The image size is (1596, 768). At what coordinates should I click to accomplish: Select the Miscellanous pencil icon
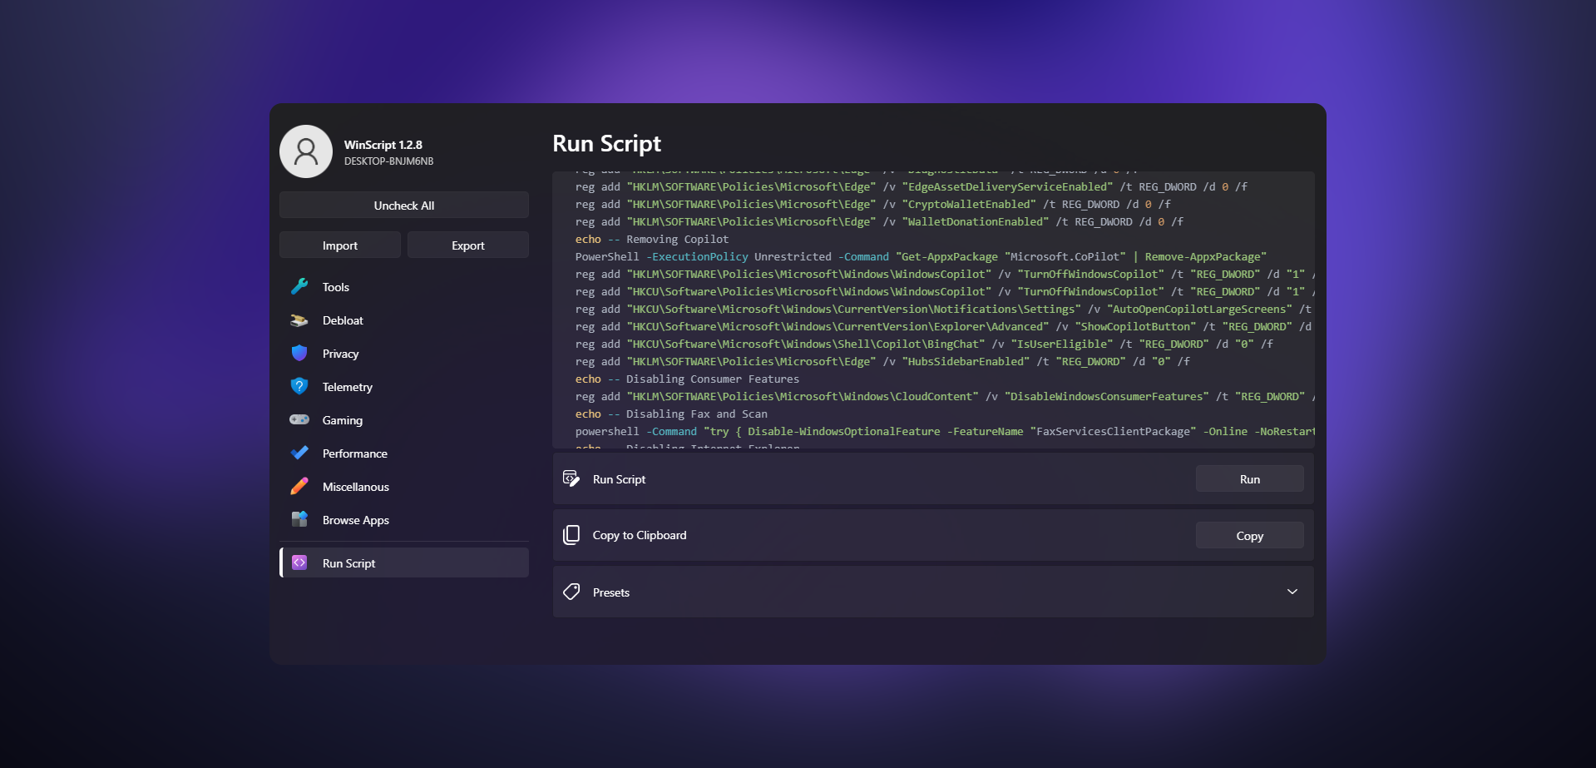pos(299,486)
